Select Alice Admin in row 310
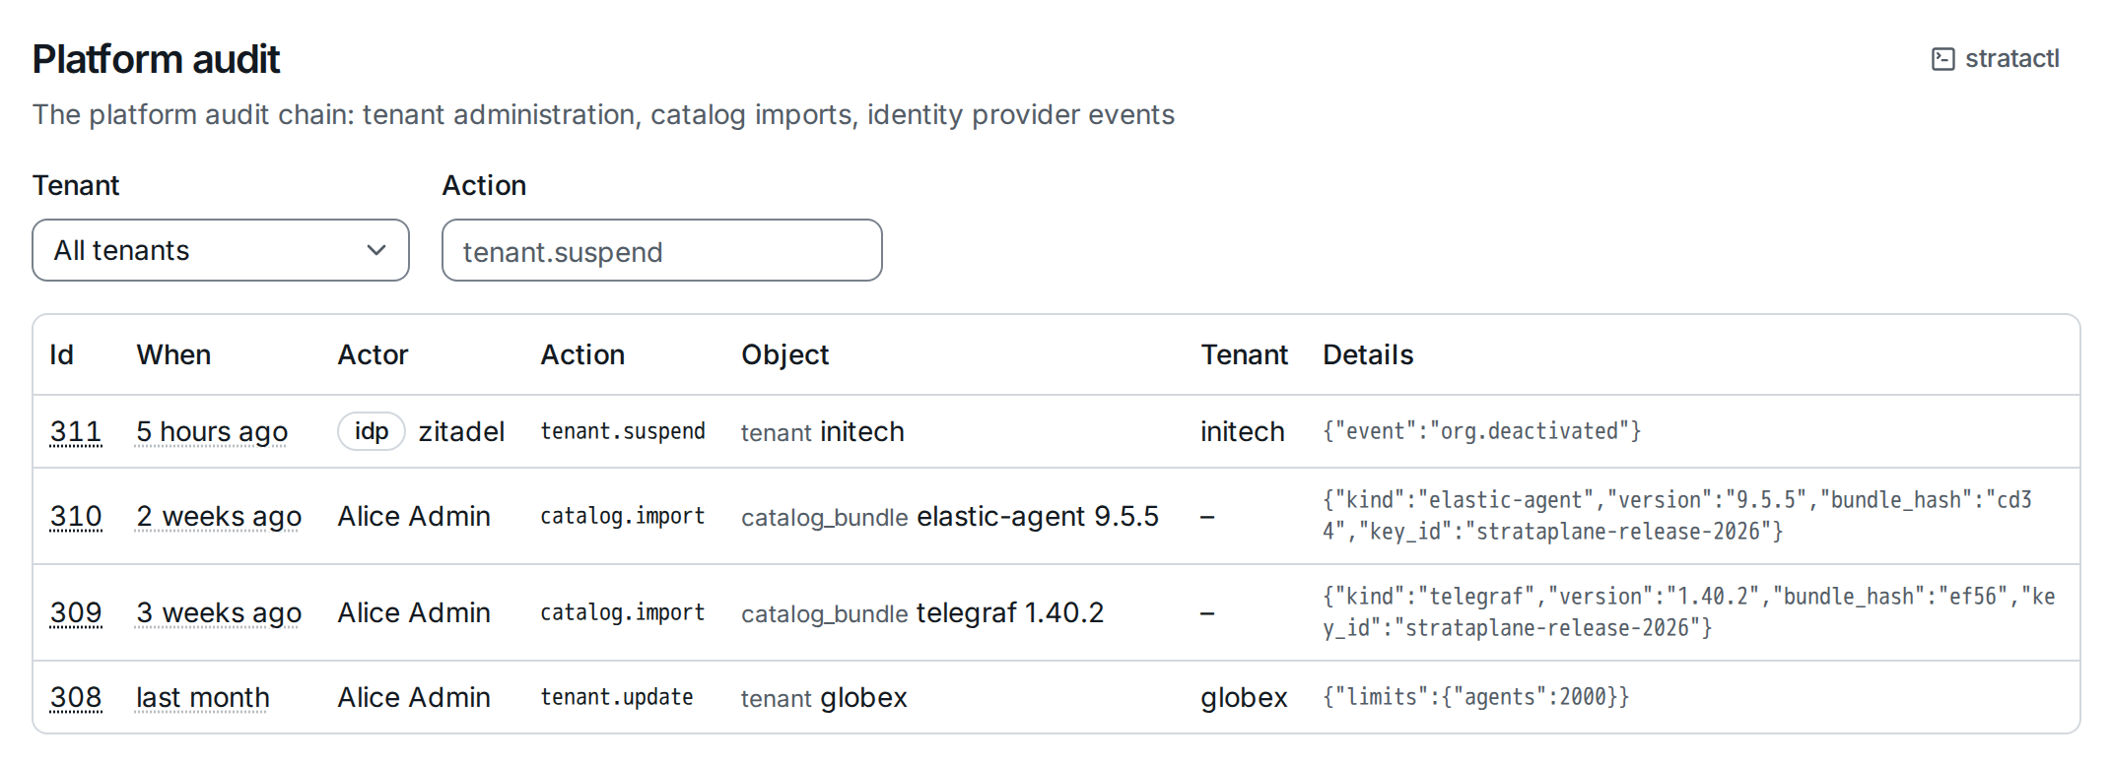Image resolution: width=2111 pixels, height=764 pixels. 414,516
